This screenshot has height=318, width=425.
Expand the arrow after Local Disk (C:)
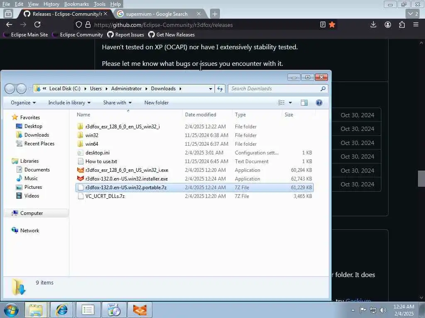tap(85, 89)
